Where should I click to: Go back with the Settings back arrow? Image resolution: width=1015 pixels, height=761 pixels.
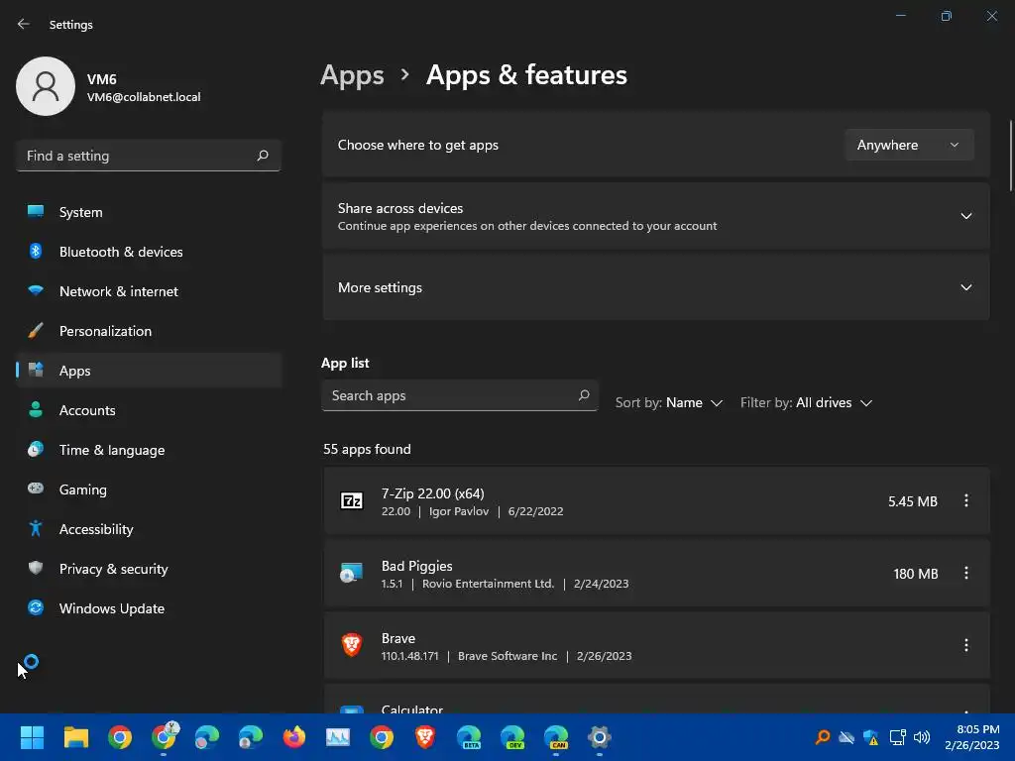pyautogui.click(x=24, y=24)
